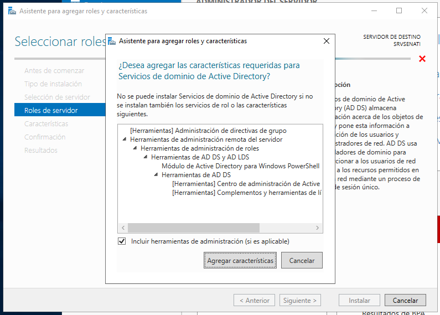This screenshot has width=440, height=315.
Task: Collapse Herramientas de AD DS y AD LDS
Action: (146, 157)
